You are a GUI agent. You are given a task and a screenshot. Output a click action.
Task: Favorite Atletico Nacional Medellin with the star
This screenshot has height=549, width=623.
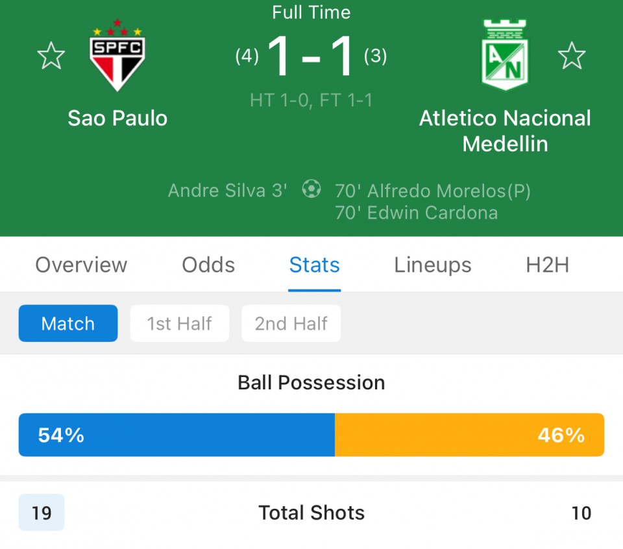coord(571,56)
